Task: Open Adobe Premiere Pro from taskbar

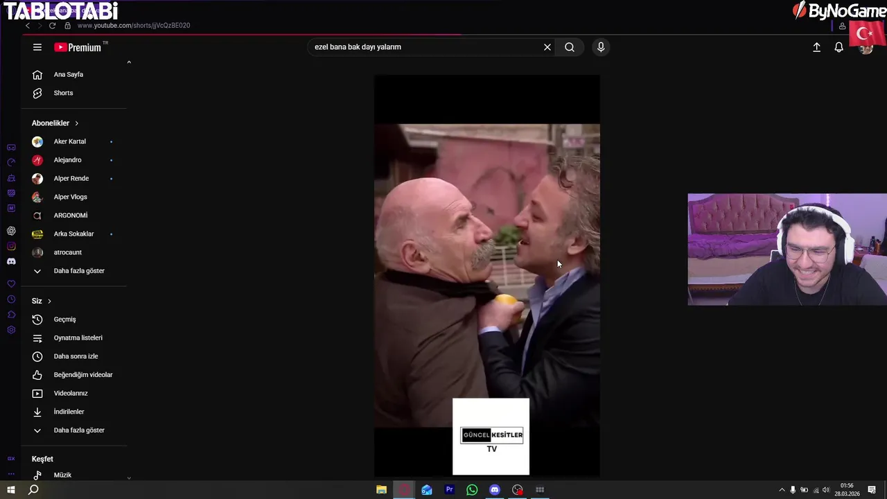Action: click(x=449, y=490)
